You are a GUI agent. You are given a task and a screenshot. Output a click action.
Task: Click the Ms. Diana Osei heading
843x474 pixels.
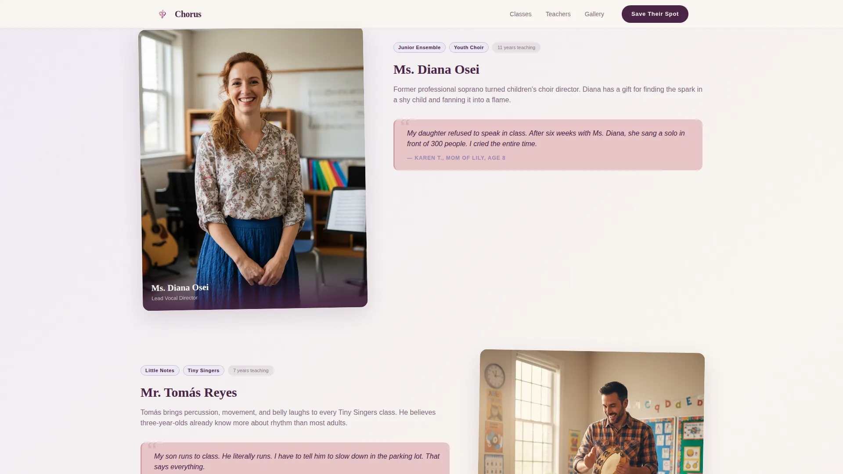436,69
